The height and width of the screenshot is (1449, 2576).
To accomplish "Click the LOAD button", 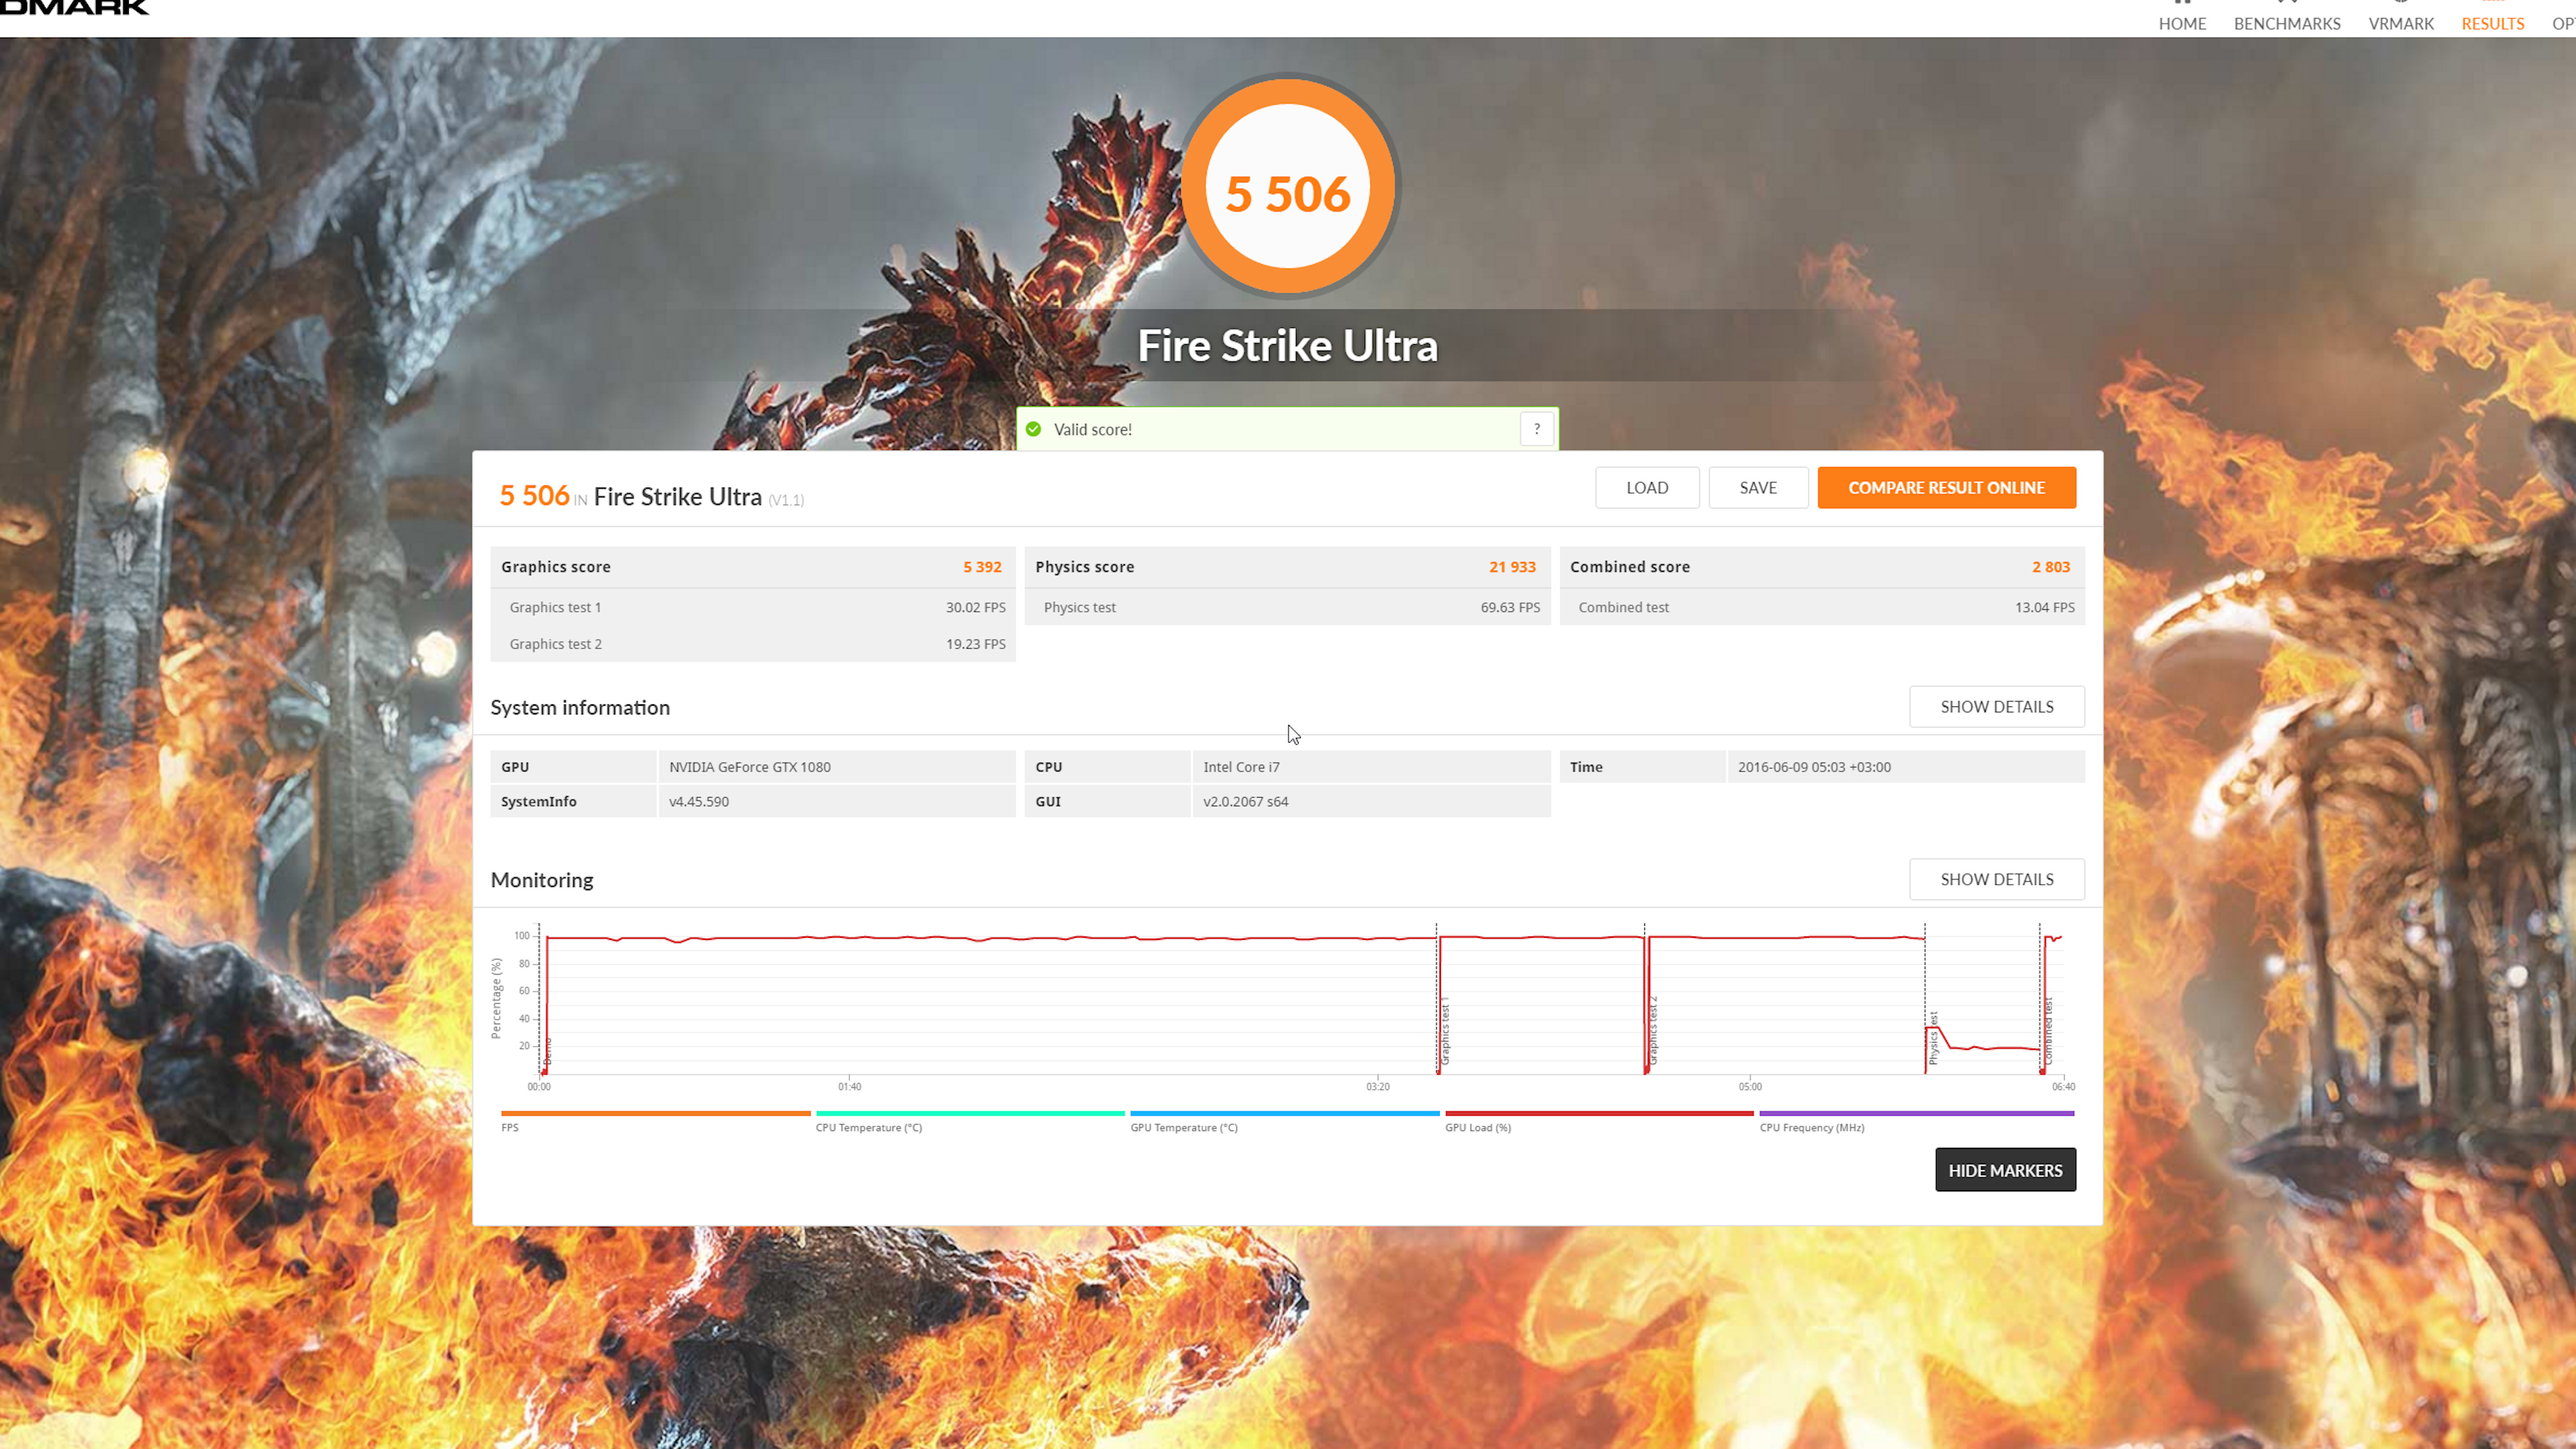I will pyautogui.click(x=1647, y=487).
